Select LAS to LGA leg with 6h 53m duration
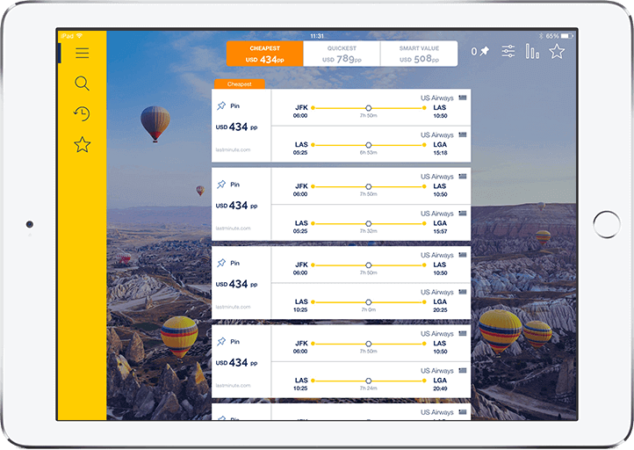The width and height of the screenshot is (634, 450). (x=371, y=144)
